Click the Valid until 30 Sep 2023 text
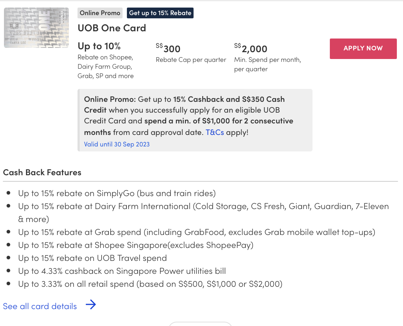 click(x=117, y=144)
